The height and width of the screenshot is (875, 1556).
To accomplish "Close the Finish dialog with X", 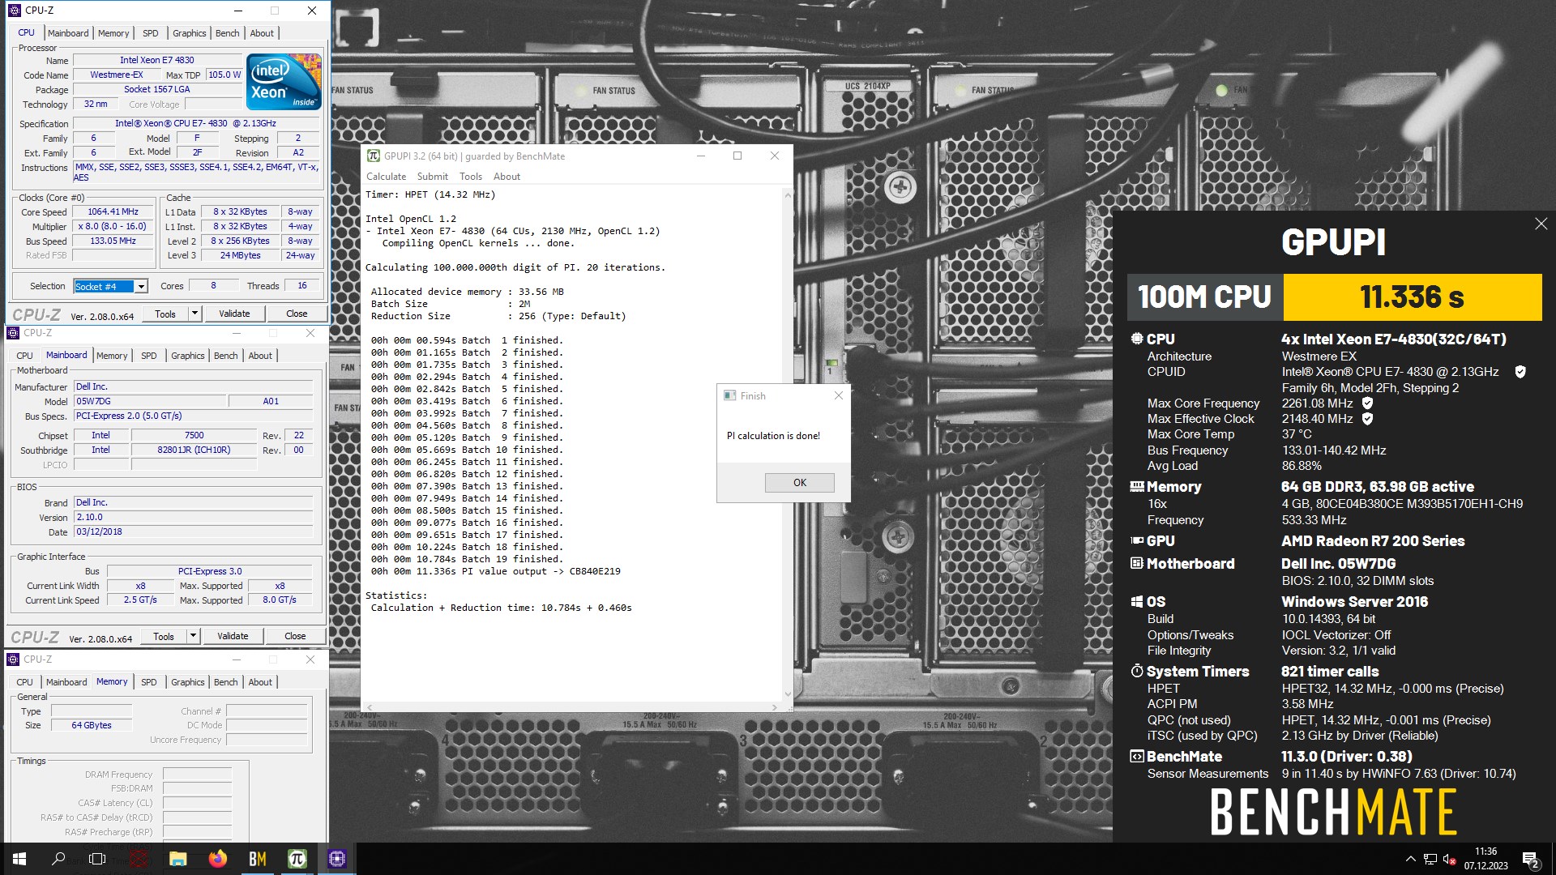I will pyautogui.click(x=839, y=395).
